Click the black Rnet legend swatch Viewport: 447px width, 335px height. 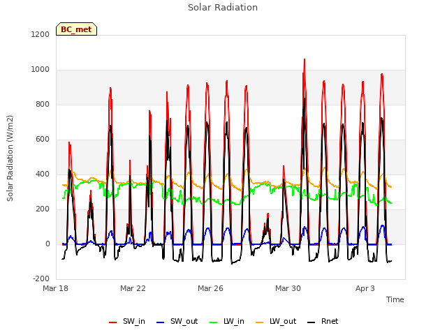point(311,322)
